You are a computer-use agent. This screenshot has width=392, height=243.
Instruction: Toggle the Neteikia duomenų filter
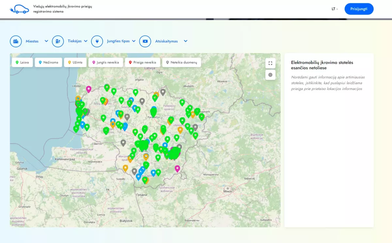(181, 62)
